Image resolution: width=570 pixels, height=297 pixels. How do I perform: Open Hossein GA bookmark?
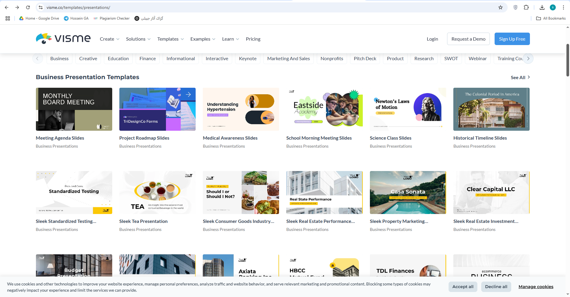coord(76,18)
